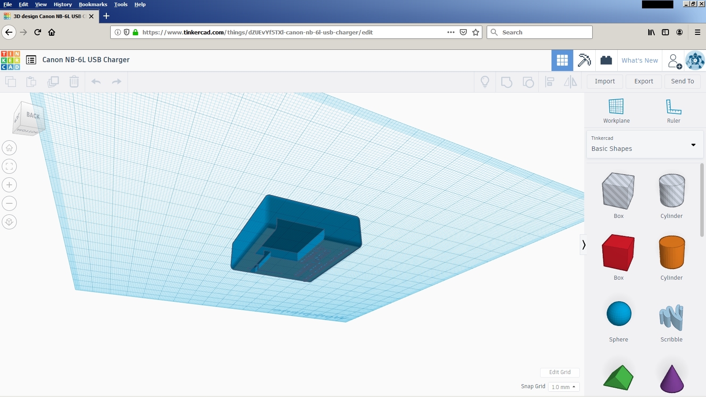The image size is (706, 397).
Task: Open the Blocks pickaxe mode
Action: coord(584,60)
